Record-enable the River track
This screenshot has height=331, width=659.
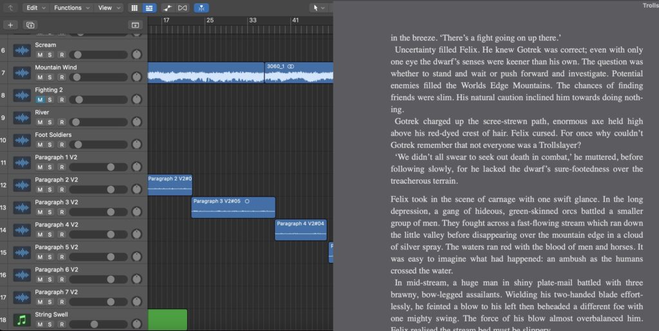[x=61, y=122]
